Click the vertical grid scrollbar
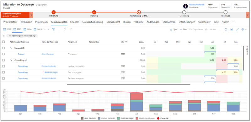 tap(244, 58)
